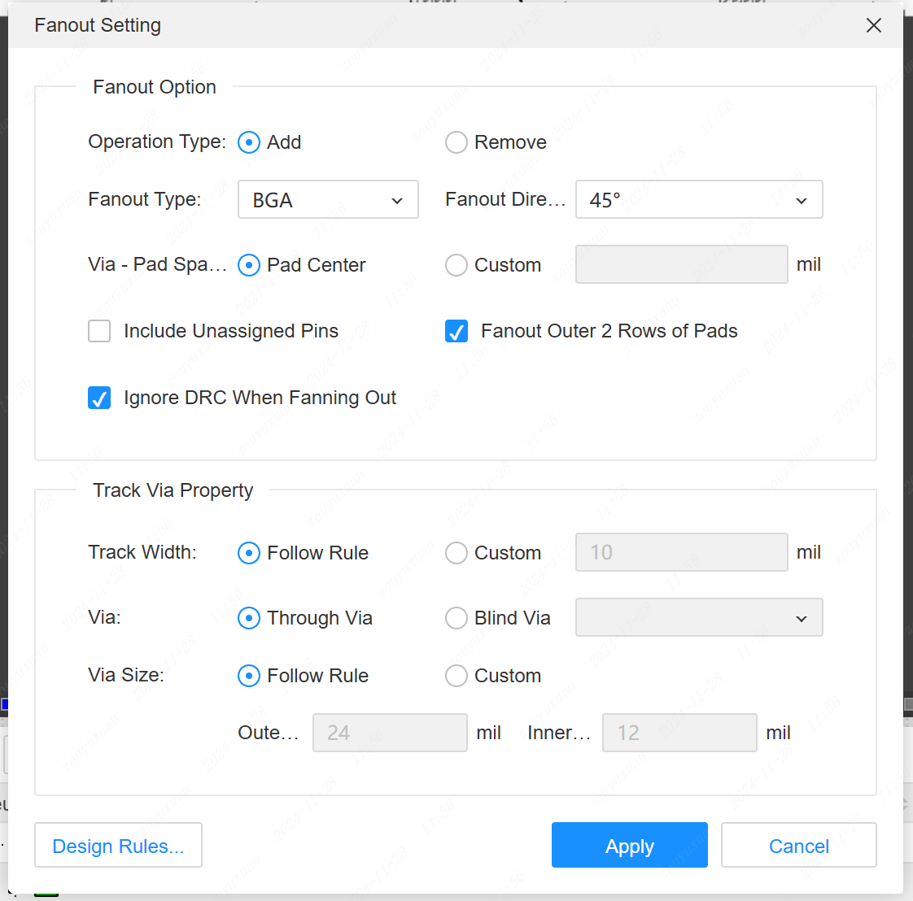The width and height of the screenshot is (913, 901).
Task: Close the Fanout Setting dialog
Action: pyautogui.click(x=874, y=25)
